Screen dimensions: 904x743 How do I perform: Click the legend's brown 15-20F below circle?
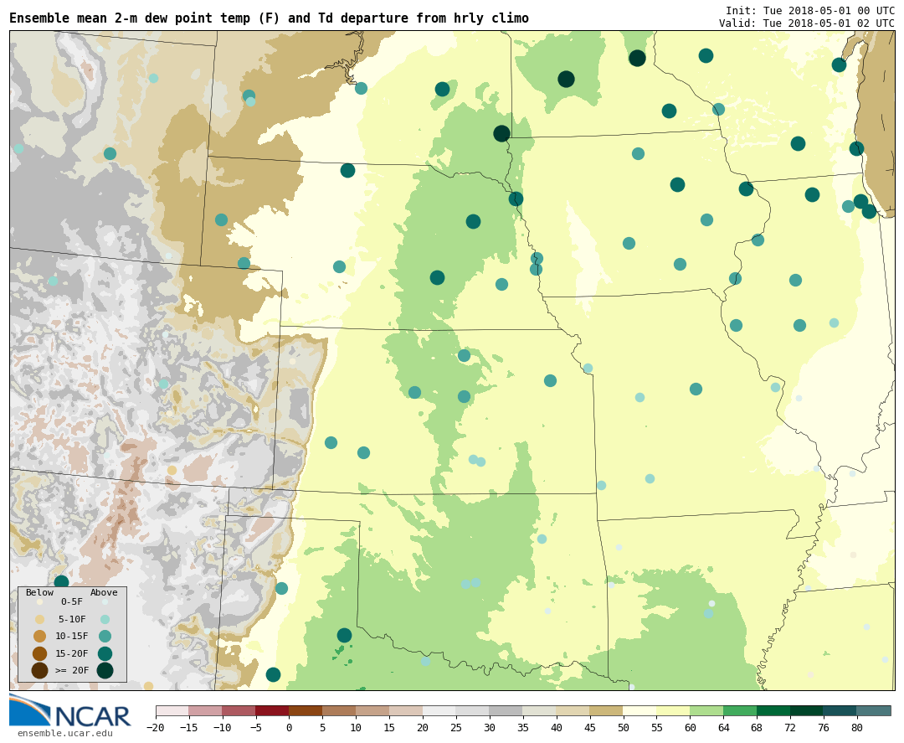point(40,653)
